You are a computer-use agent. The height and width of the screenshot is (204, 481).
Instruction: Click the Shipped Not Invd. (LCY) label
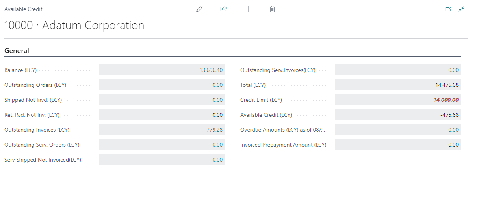click(33, 100)
